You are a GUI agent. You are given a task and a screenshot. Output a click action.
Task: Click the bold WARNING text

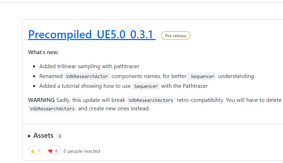[x=41, y=100]
